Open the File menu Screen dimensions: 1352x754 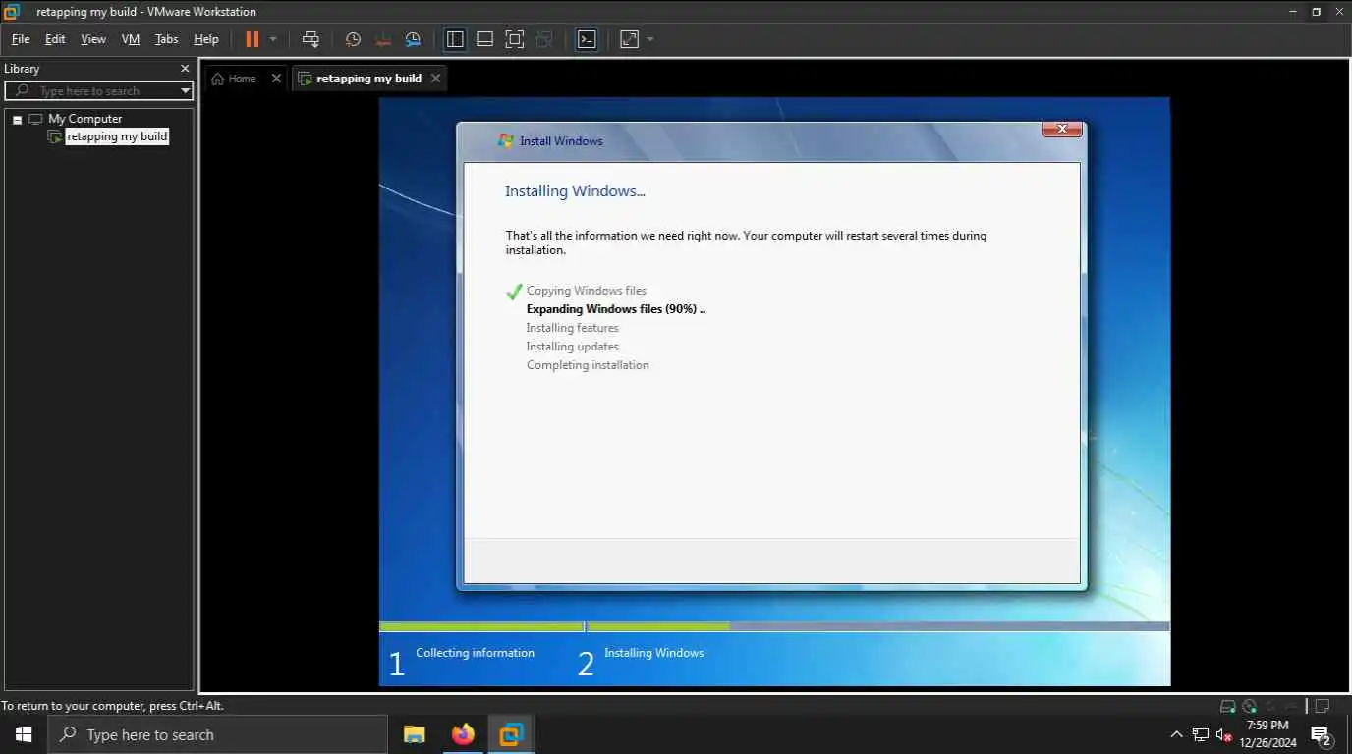point(21,39)
